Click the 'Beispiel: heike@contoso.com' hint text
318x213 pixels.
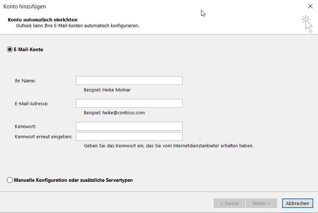[114, 113]
